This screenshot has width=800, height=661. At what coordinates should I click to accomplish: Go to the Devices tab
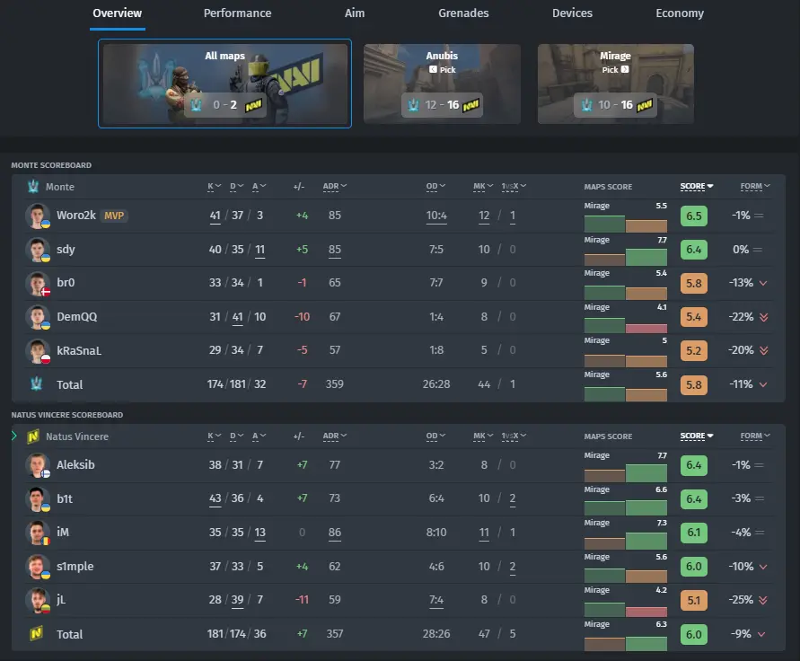coord(572,13)
